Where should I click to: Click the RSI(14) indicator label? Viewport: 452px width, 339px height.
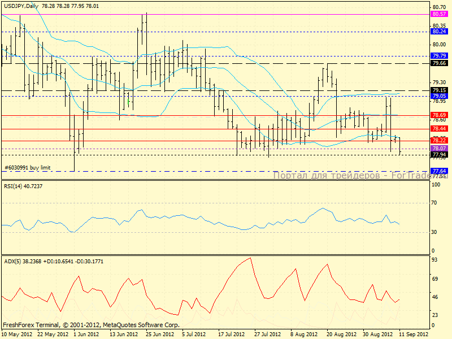[23, 186]
